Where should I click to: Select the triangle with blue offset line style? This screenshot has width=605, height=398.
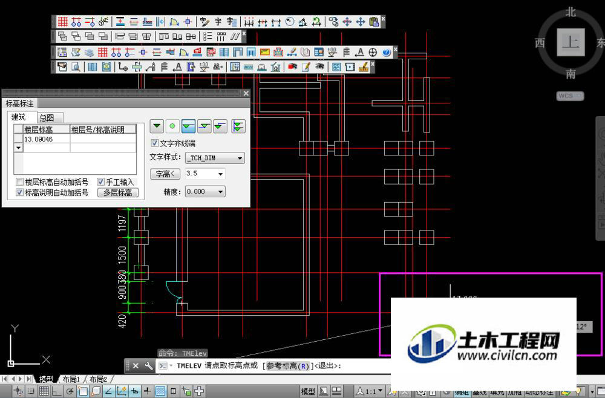point(220,126)
